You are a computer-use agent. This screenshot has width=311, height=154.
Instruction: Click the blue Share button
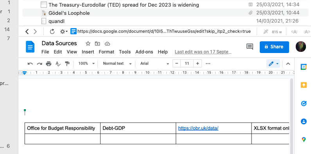[x=274, y=47]
